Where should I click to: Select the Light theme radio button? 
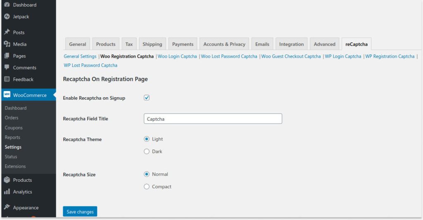click(147, 139)
